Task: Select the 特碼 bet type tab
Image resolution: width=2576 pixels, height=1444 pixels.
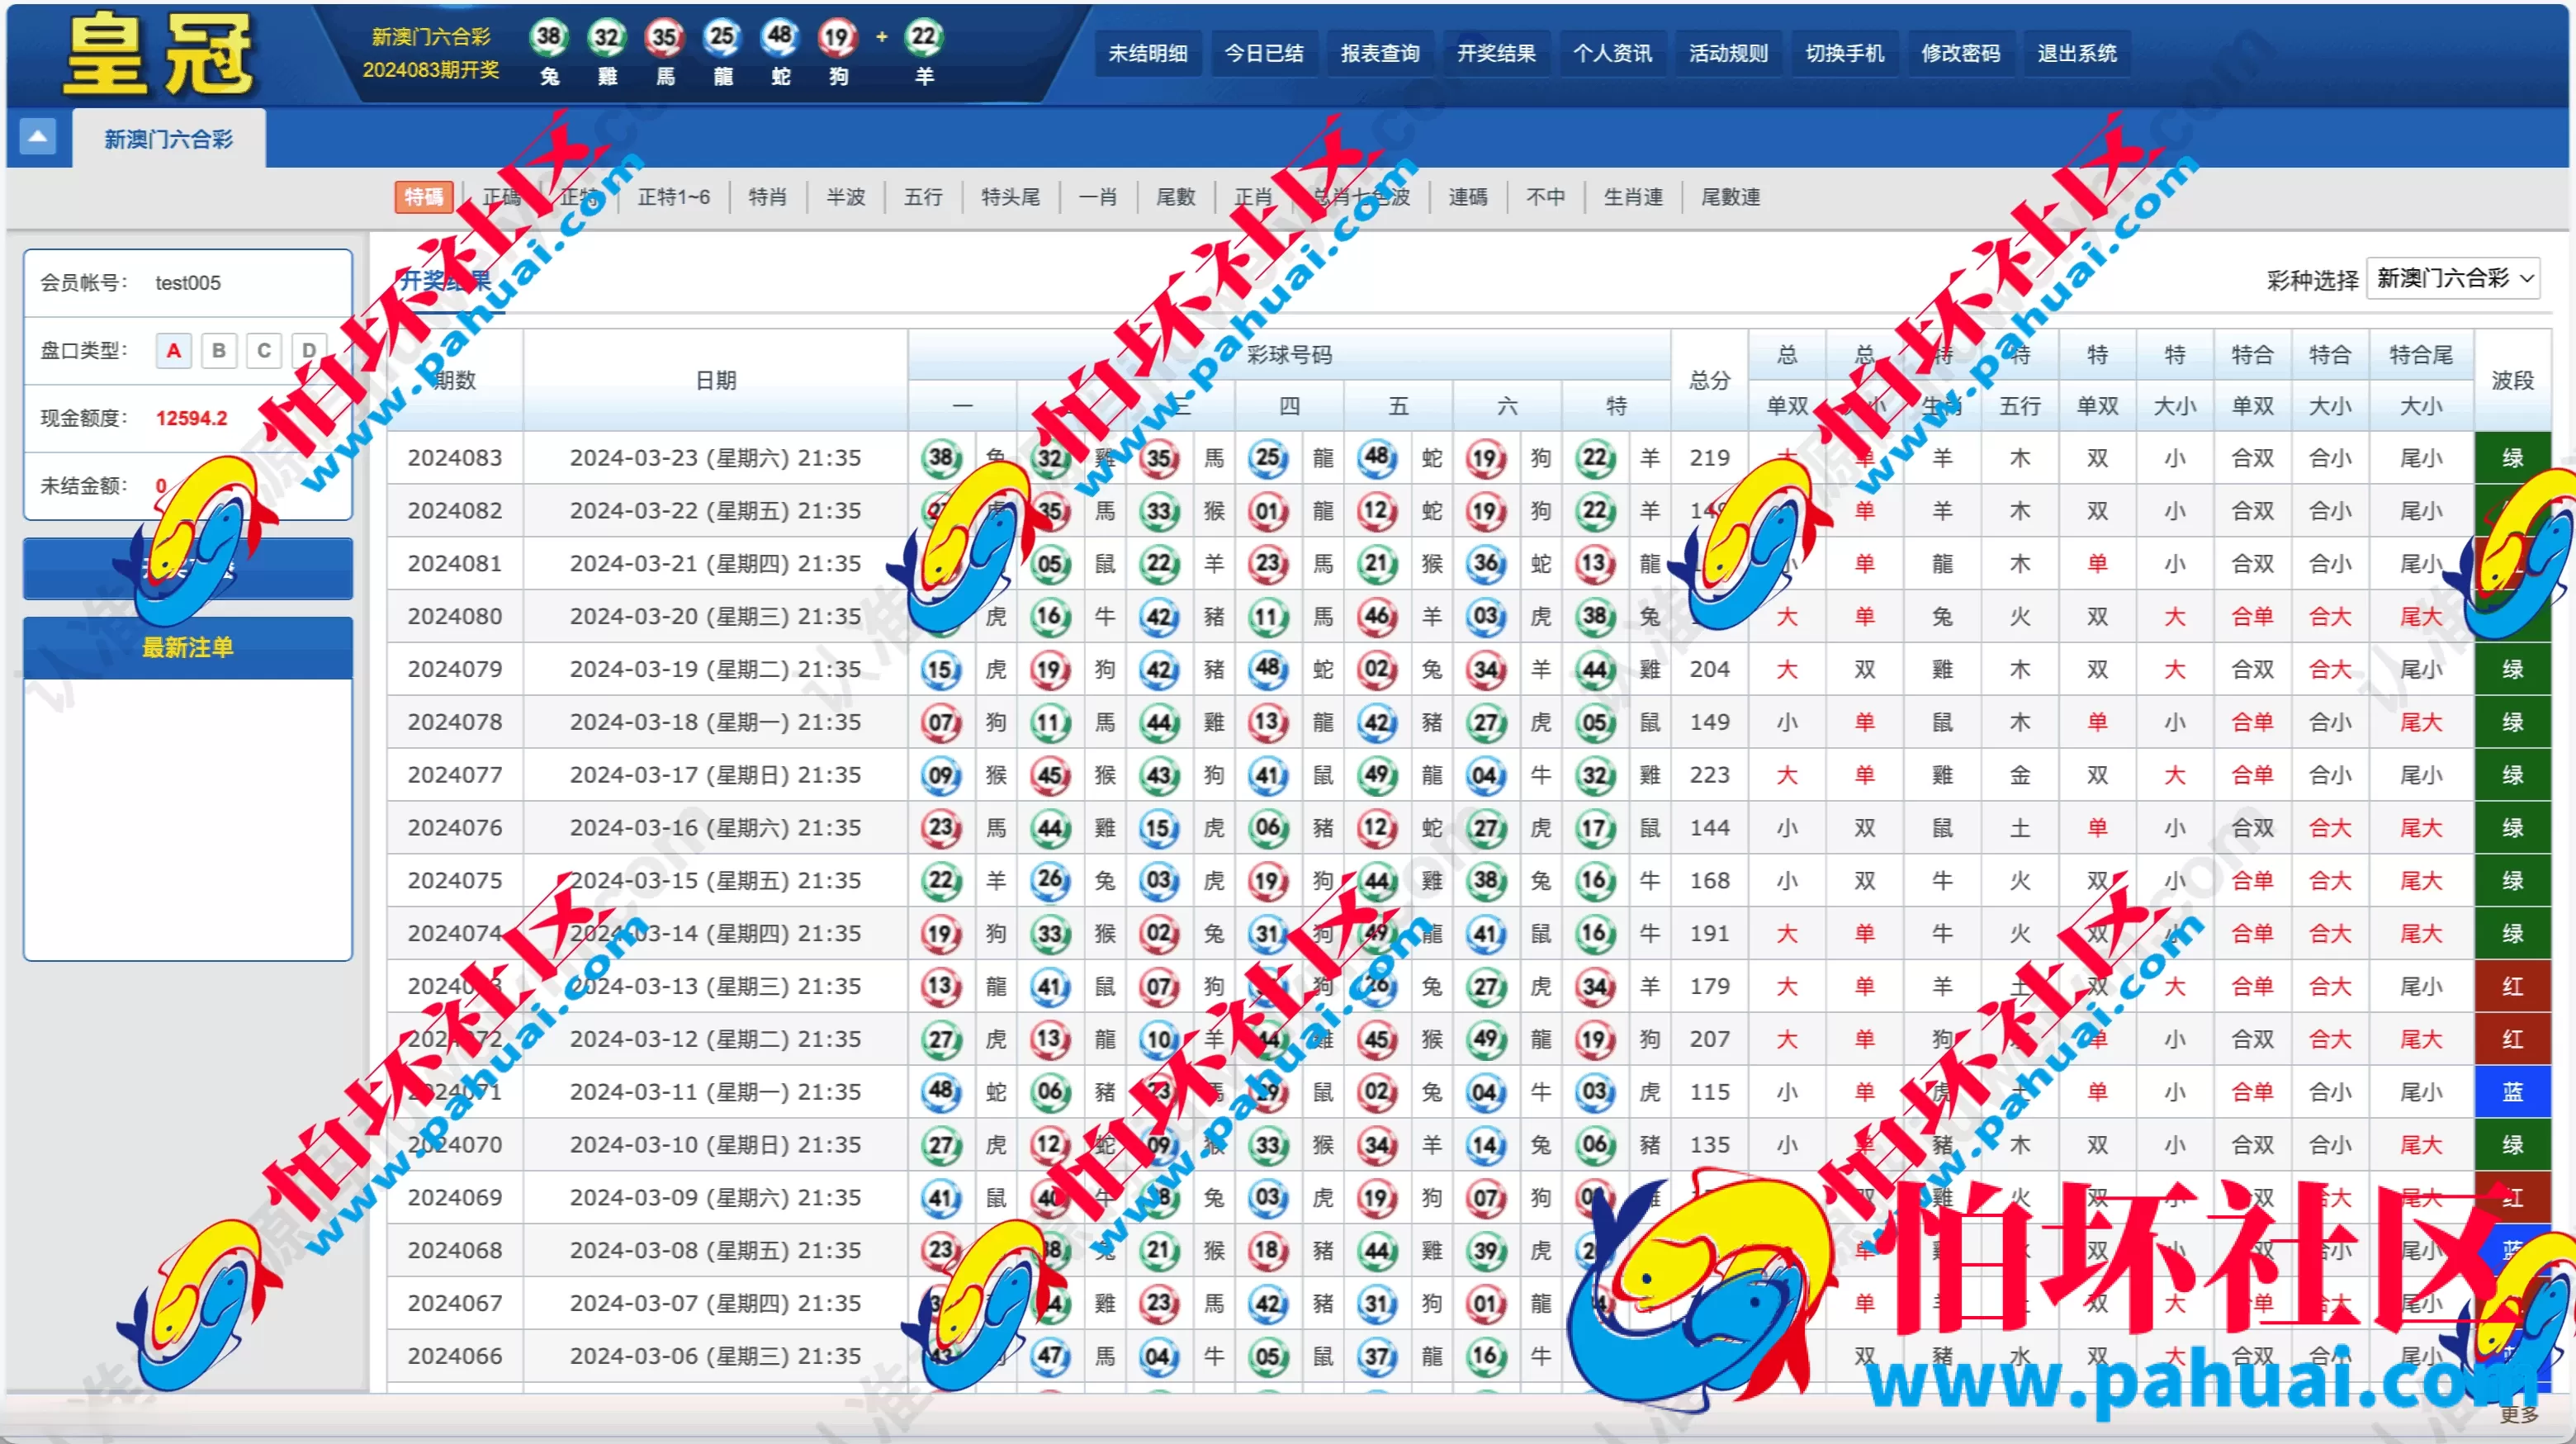Action: pyautogui.click(x=424, y=197)
